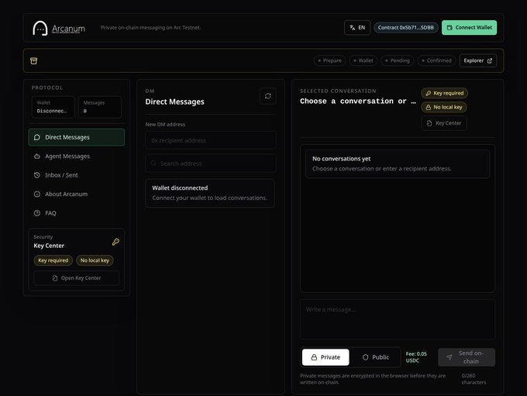527x396 pixels.
Task: Click the Confirmed status step
Action: (436, 60)
